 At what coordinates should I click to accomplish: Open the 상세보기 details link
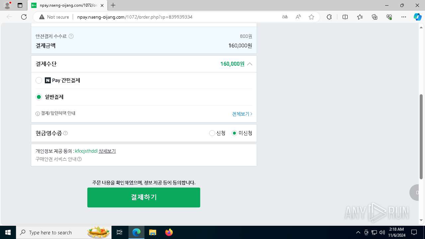tap(107, 151)
